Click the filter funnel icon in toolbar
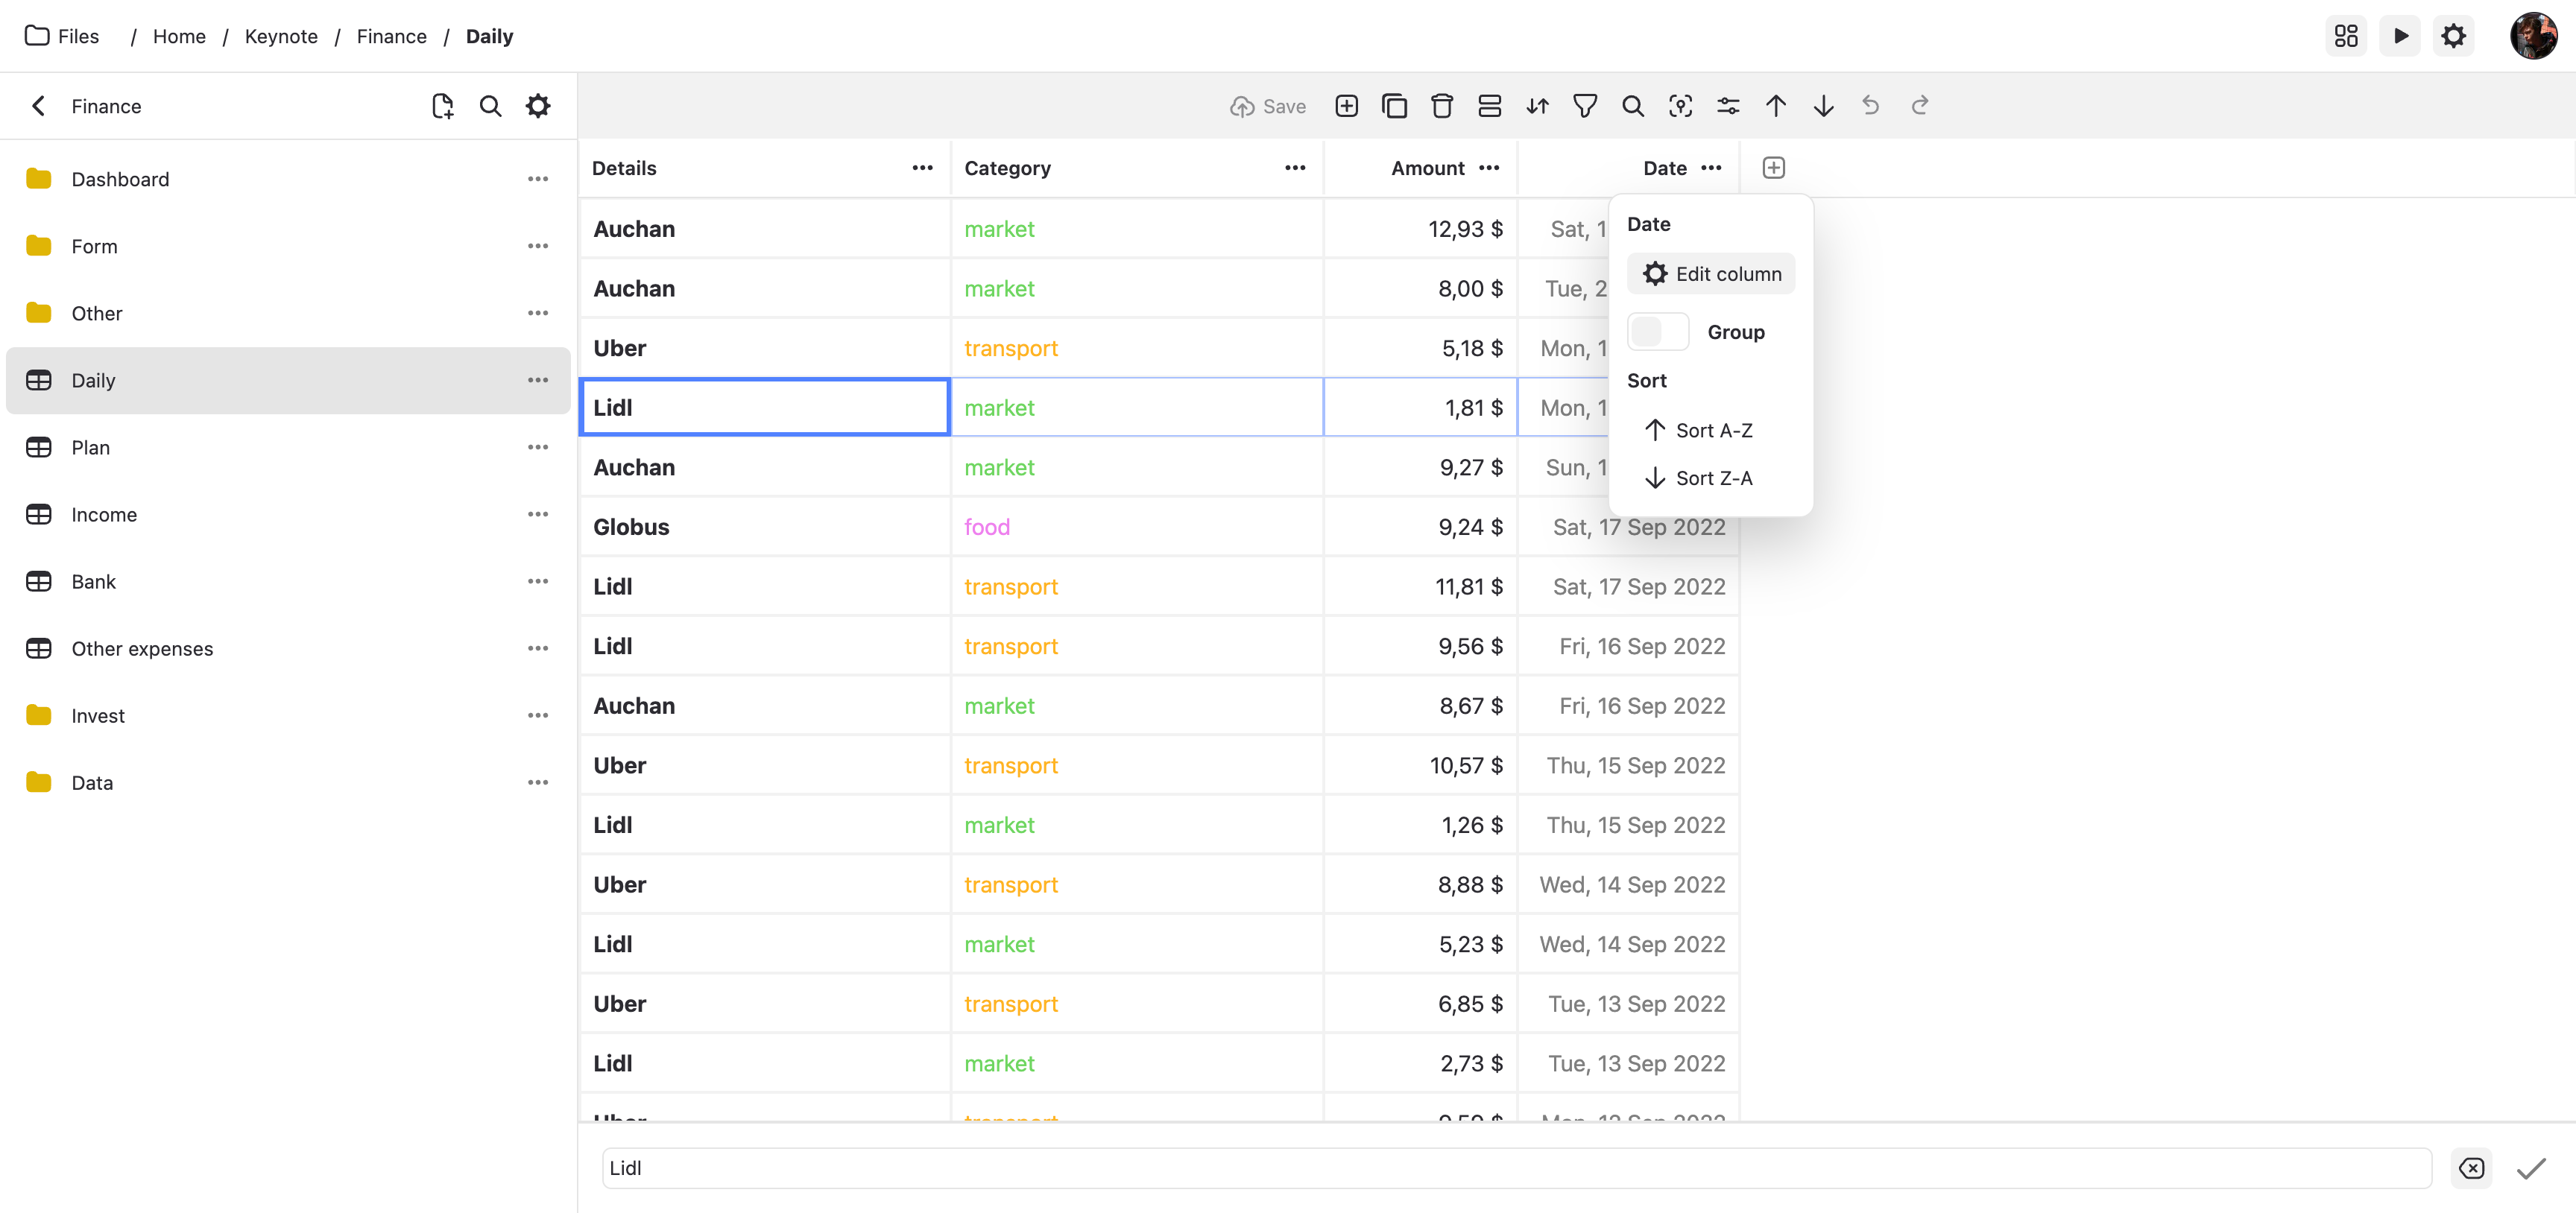The height and width of the screenshot is (1213, 2576). (1585, 106)
